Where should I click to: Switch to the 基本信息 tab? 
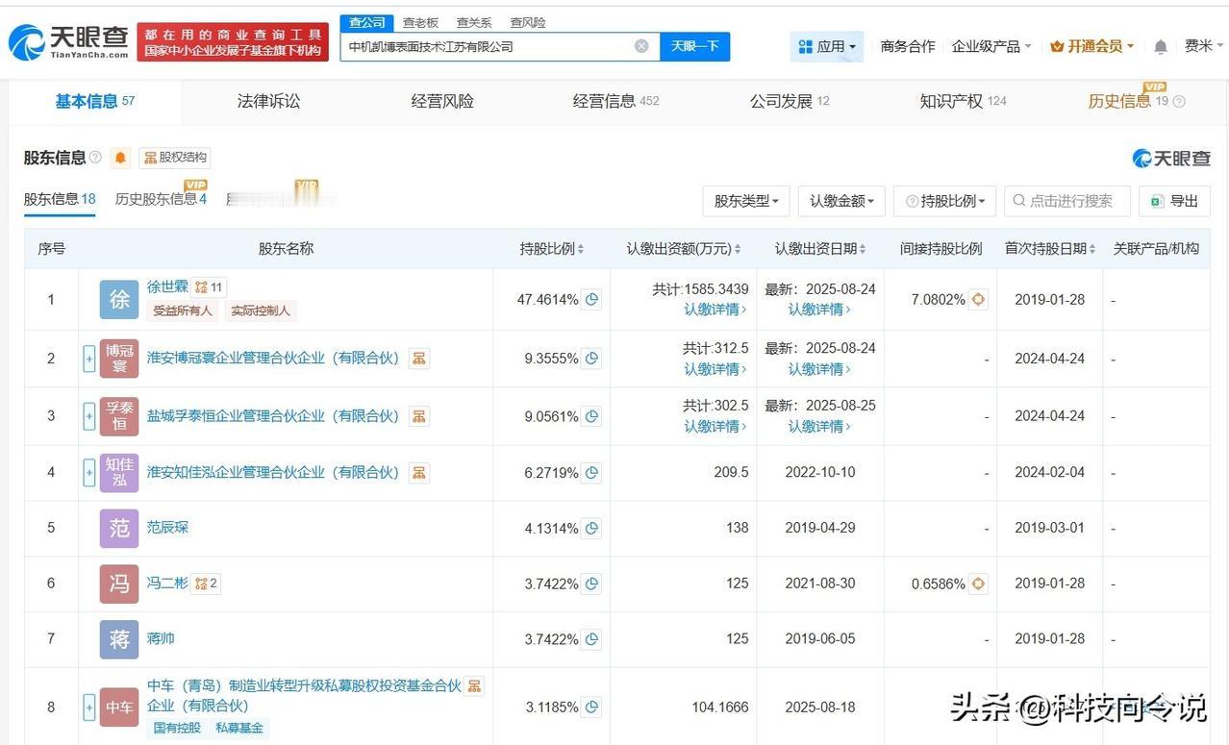coord(94,101)
